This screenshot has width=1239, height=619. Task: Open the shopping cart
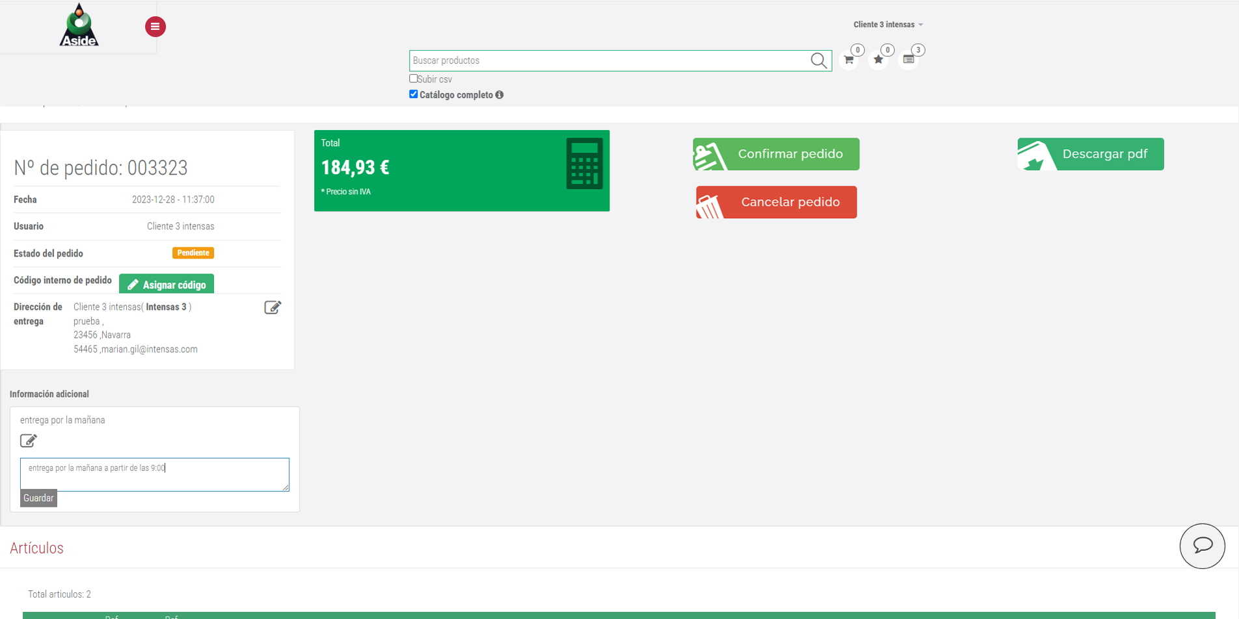pos(849,60)
